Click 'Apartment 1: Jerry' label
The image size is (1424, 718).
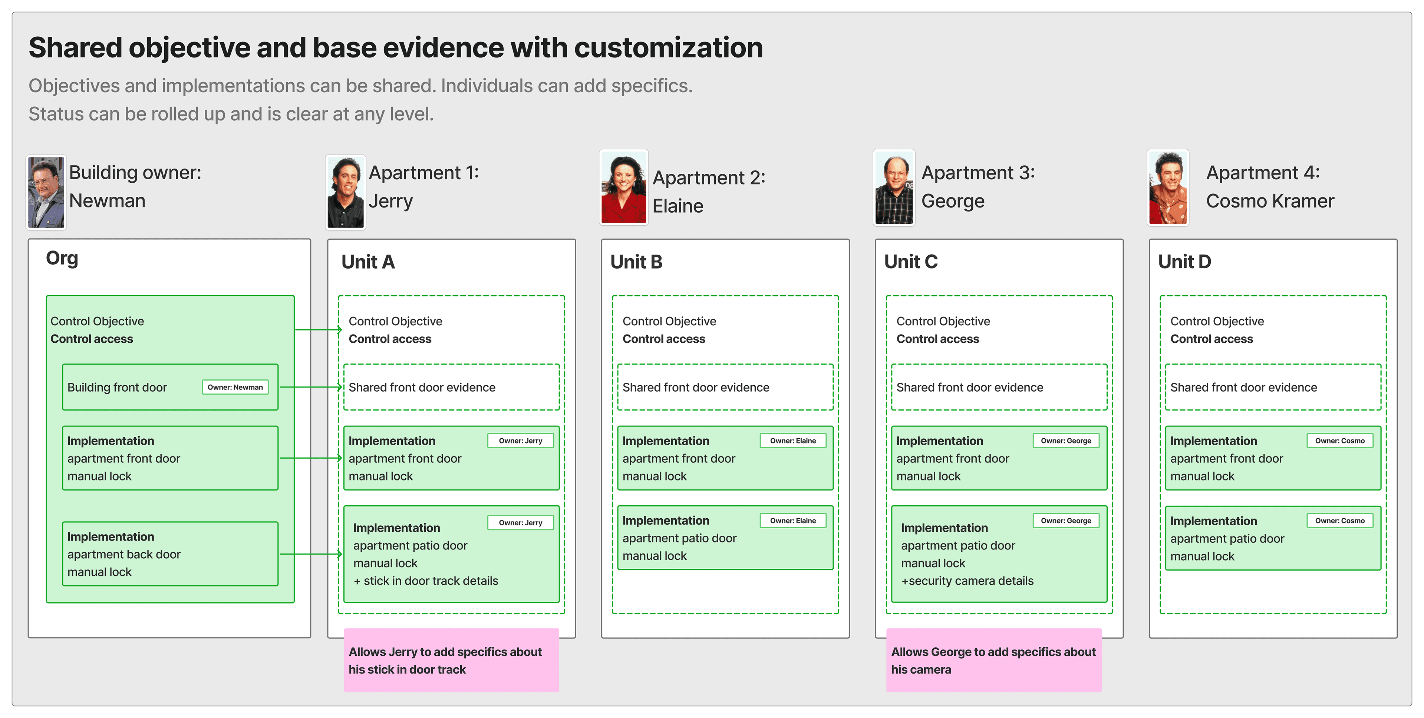424,187
